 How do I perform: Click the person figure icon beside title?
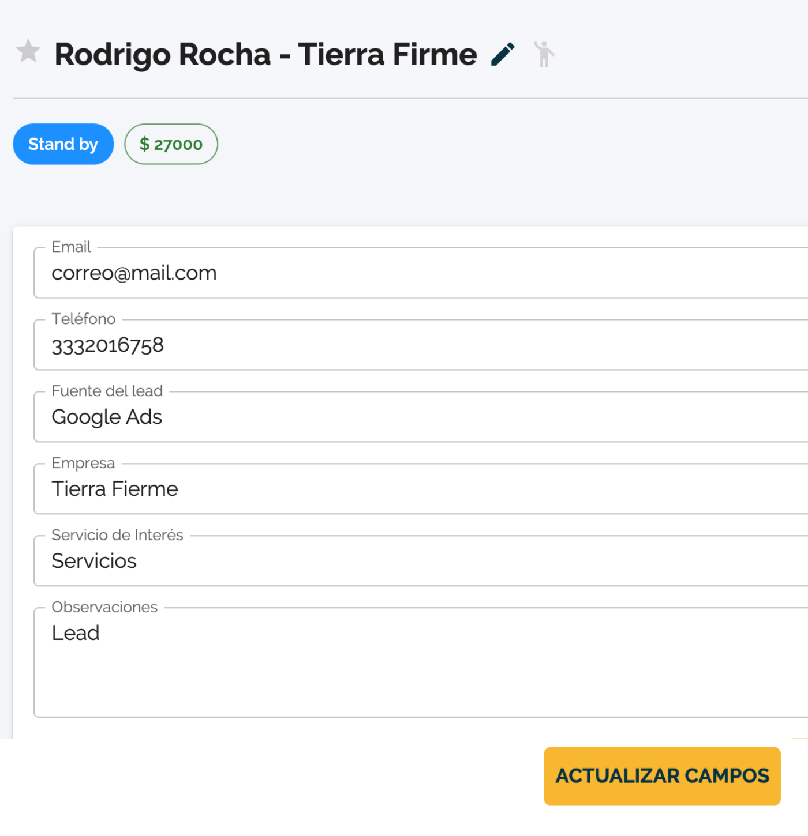click(544, 54)
